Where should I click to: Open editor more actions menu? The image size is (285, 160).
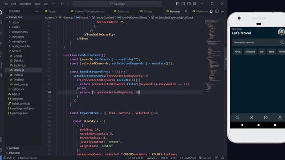pos(223,11)
